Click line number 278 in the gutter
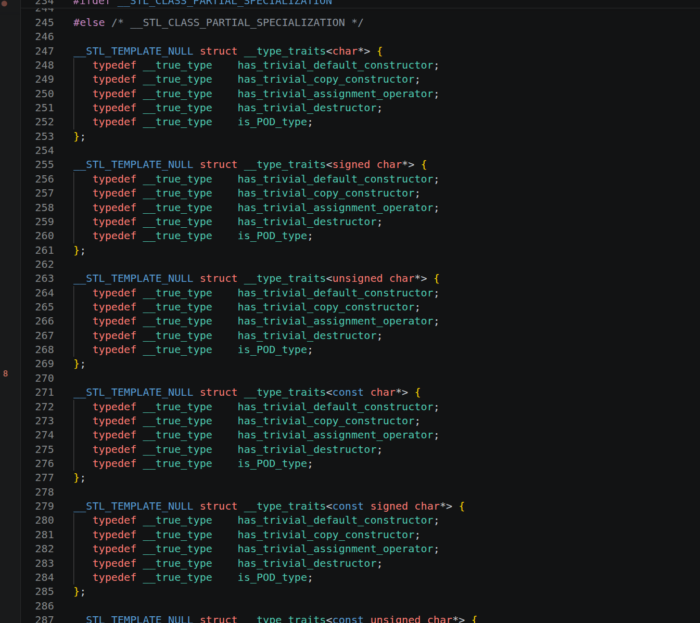This screenshot has width=700, height=623. tap(44, 492)
